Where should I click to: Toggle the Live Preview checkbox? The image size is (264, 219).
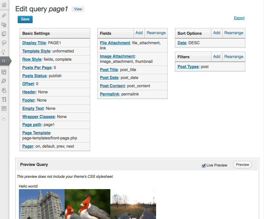204,166
